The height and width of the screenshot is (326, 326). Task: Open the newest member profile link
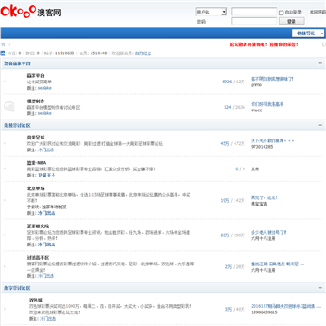[143, 53]
